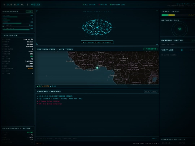
Task: Click the green threat level segment
Action: point(165,15)
